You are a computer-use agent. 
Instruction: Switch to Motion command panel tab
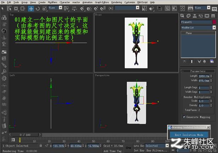(x=201, y=16)
